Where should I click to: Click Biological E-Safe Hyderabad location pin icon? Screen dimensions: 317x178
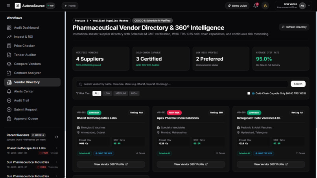(238, 132)
